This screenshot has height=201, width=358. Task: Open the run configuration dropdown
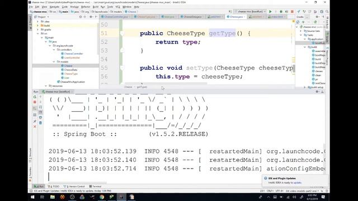[x=251, y=12]
